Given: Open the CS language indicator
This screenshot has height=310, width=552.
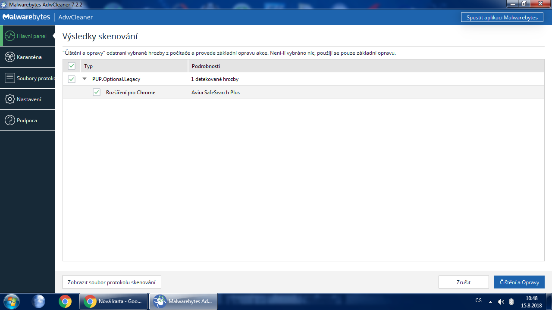Looking at the screenshot, I should pos(479,301).
